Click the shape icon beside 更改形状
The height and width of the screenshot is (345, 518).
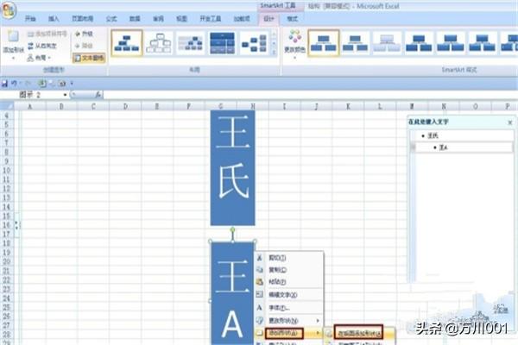tap(260, 320)
